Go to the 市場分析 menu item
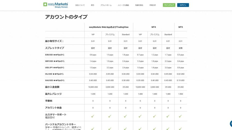232x130 pixels. point(153,5)
